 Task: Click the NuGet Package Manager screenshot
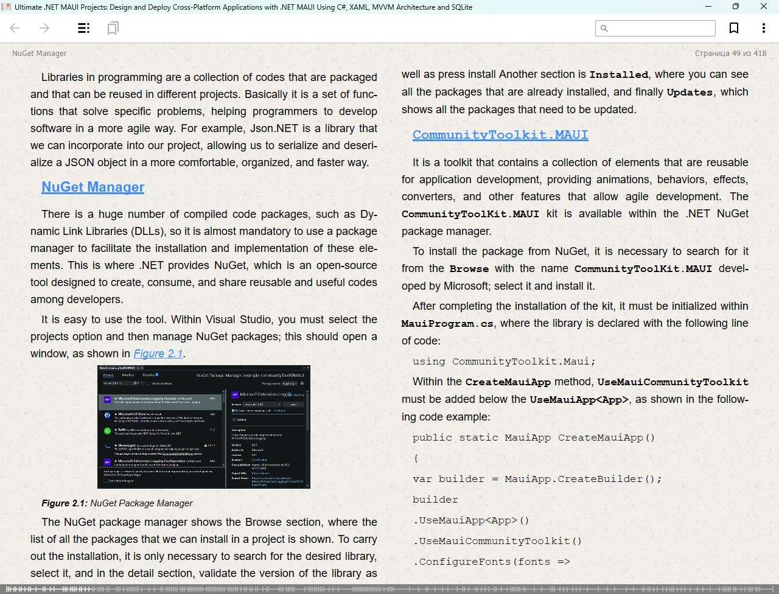click(x=203, y=427)
